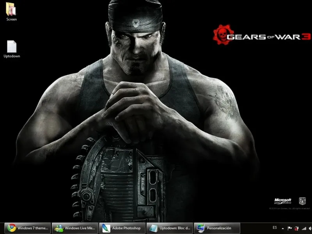Switch to the Chrome Windows 7 theme window

[27, 228]
